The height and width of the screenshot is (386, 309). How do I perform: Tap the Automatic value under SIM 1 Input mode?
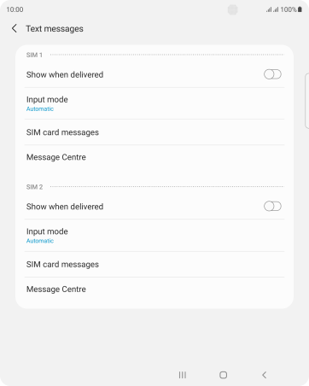[40, 109]
